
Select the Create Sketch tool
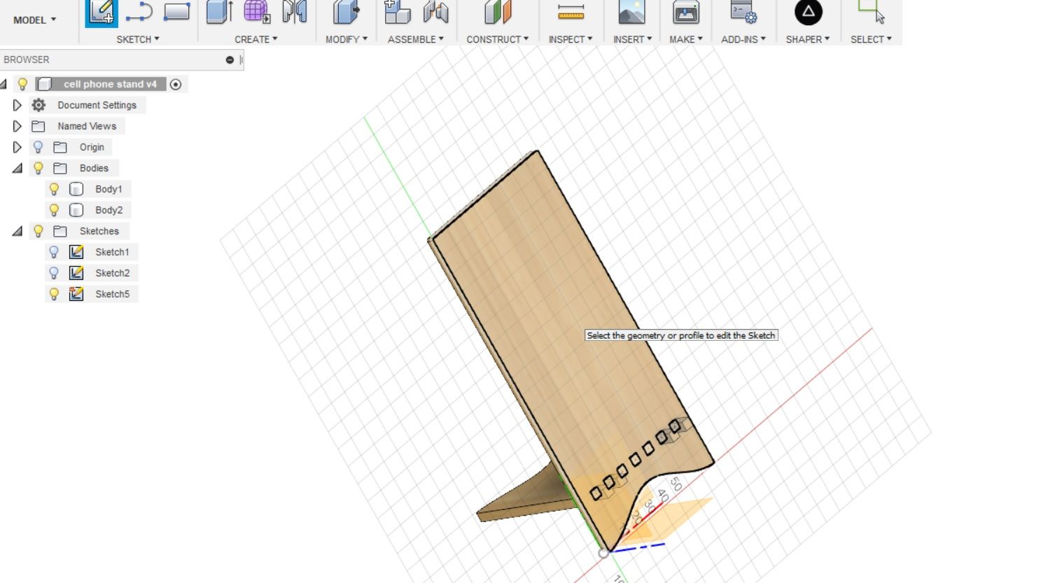click(x=101, y=12)
